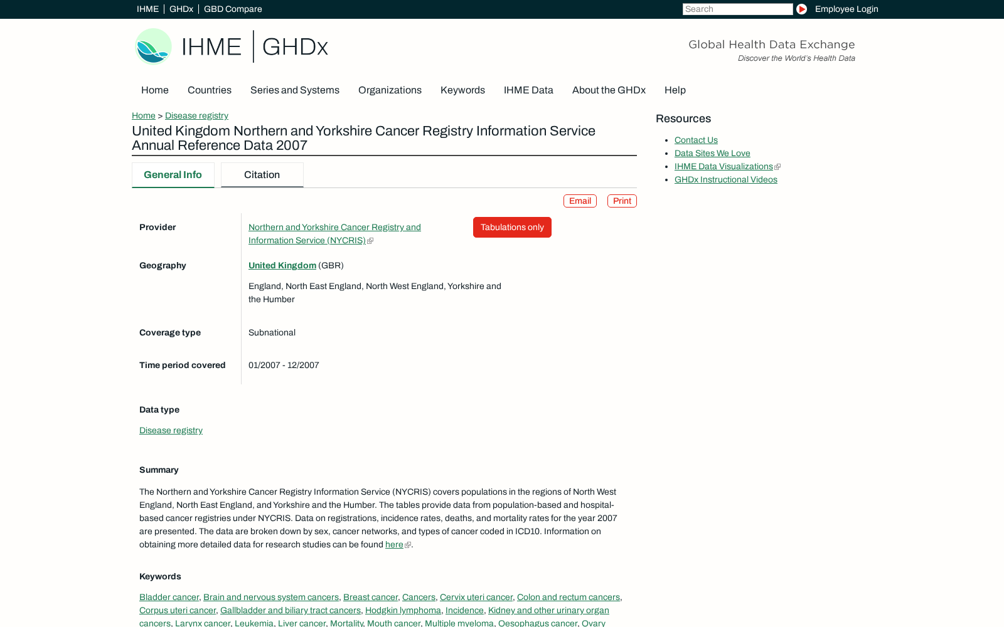
Task: Click the '01/2007 - 12/2007' time period text
Action: 284,365
